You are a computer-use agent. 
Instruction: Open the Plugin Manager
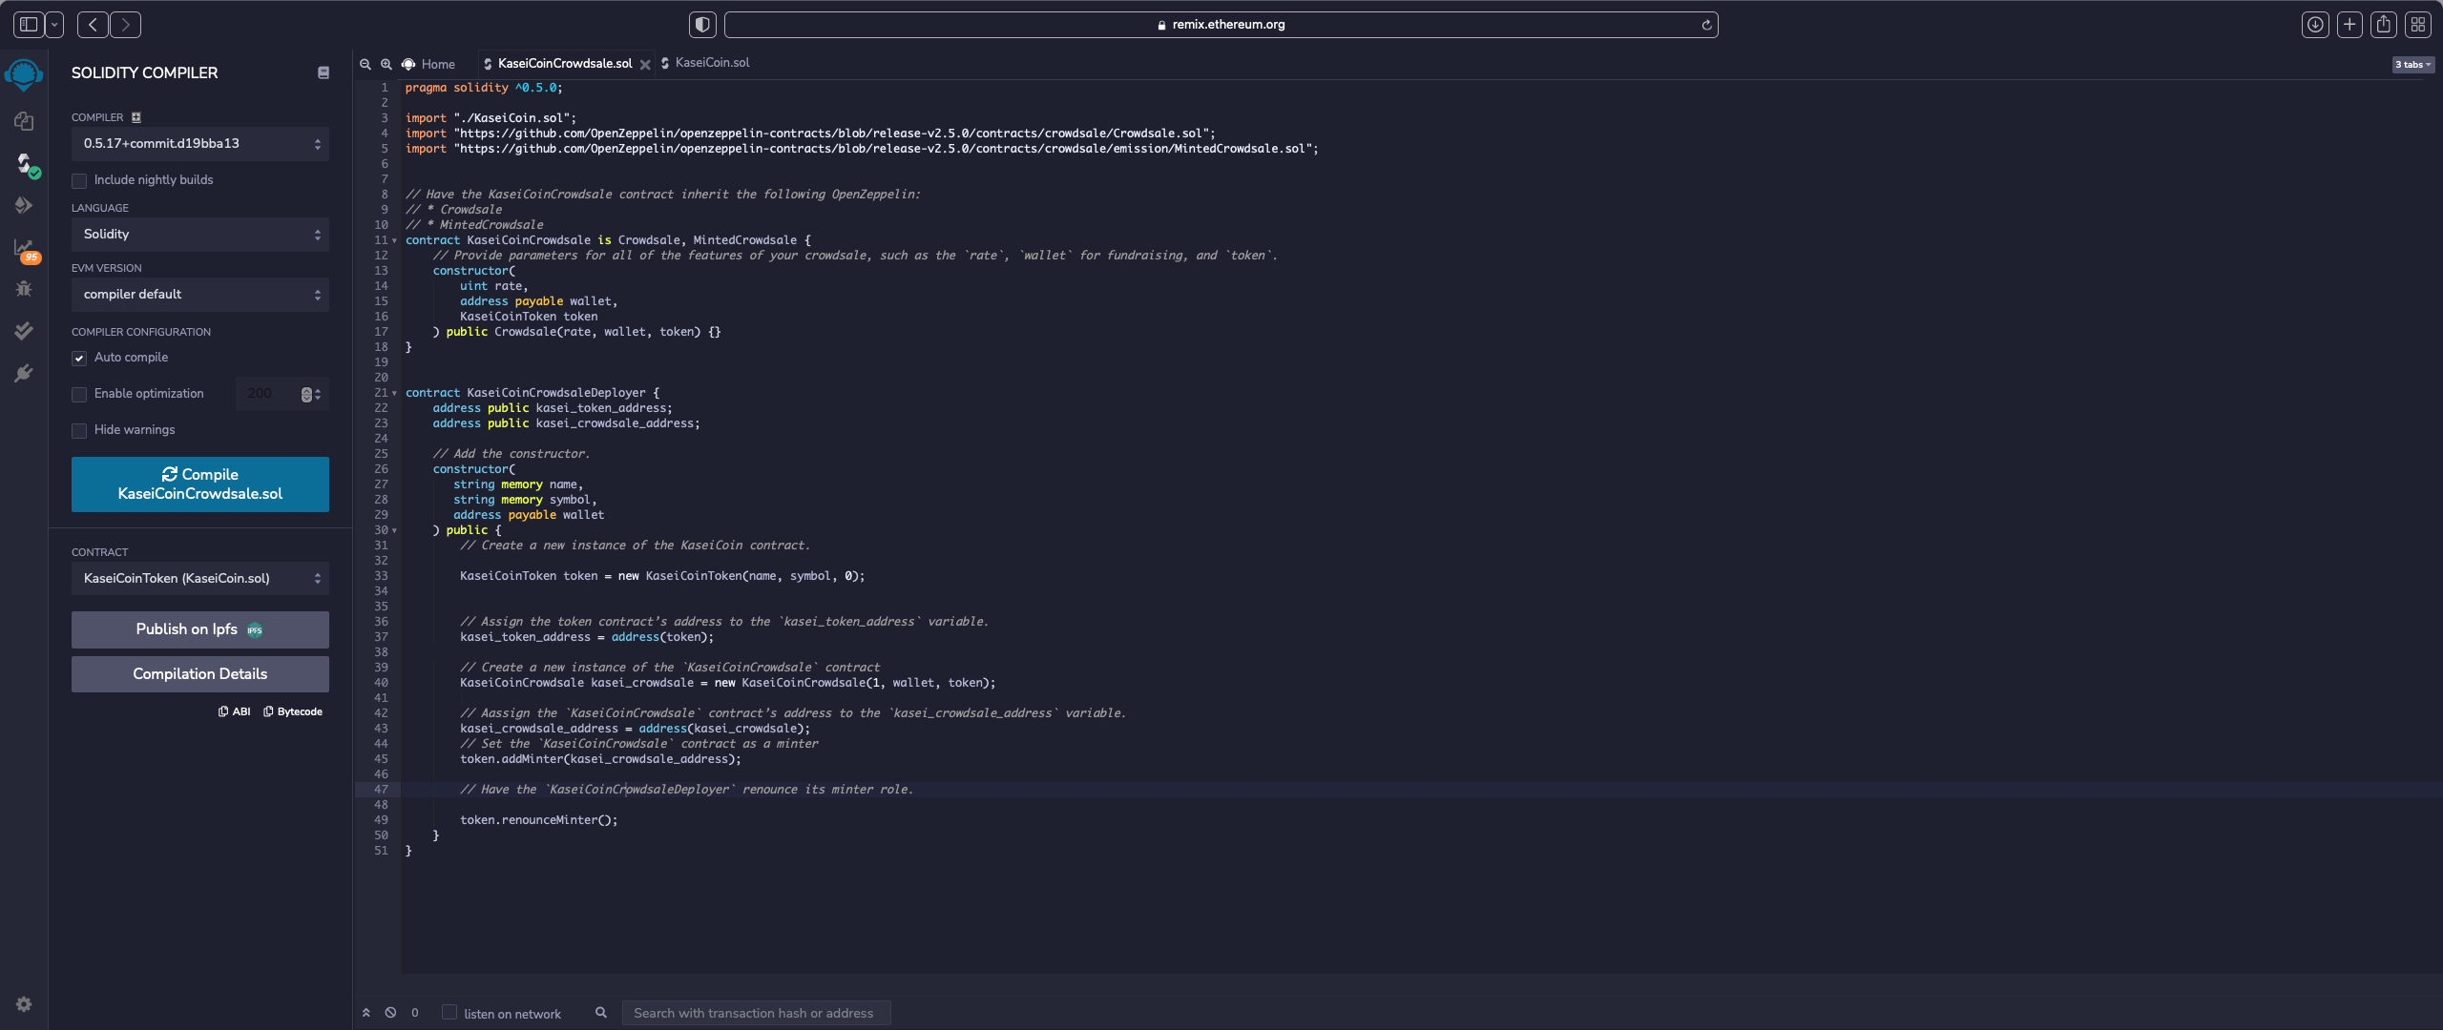23,373
